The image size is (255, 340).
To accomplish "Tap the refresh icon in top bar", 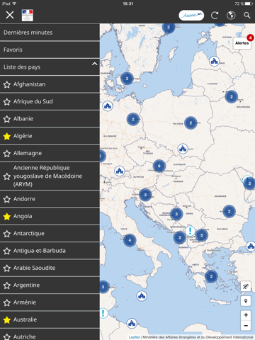I will coord(215,16).
